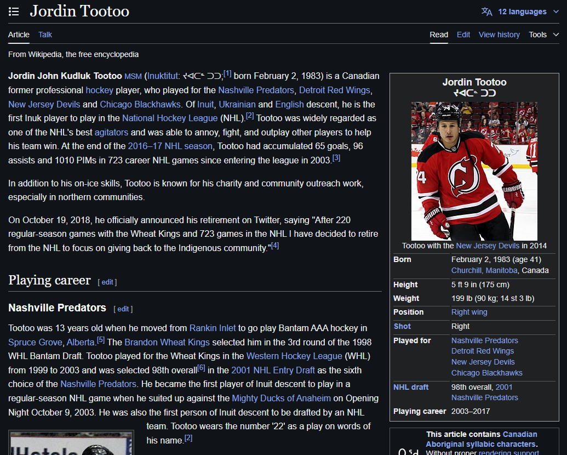This screenshot has height=455, width=567.
Task: Open the Churchill, Manitoba birthplace link
Action: point(484,270)
